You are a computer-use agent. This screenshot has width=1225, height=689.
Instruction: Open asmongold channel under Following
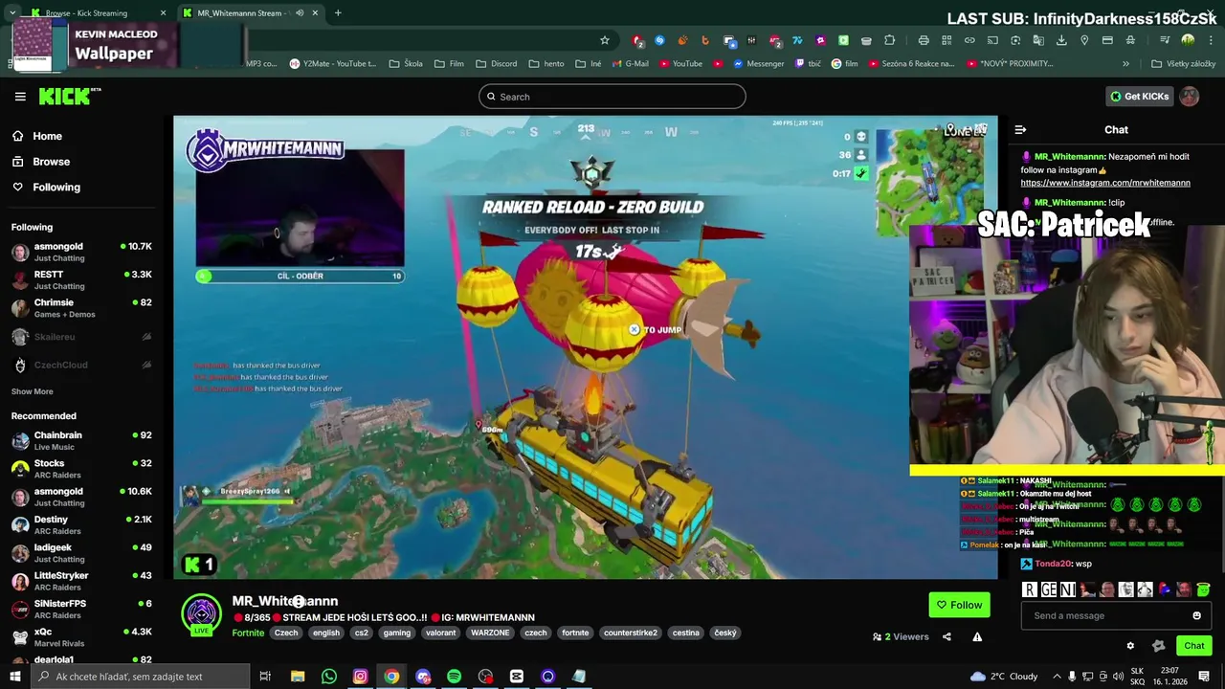pos(81,252)
